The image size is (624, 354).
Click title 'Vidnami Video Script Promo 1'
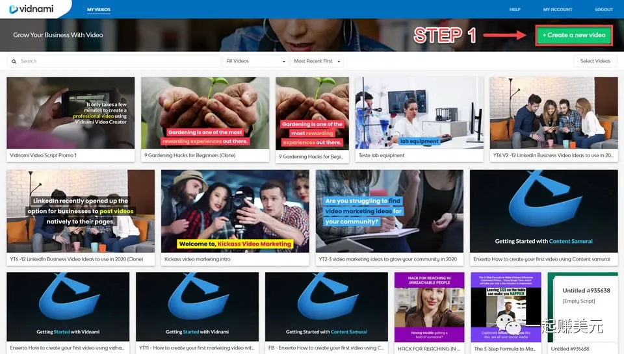[43, 155]
